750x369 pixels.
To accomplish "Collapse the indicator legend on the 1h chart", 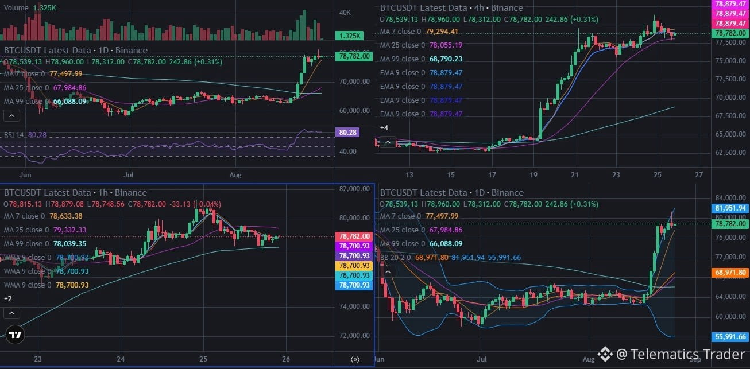I will point(11,313).
